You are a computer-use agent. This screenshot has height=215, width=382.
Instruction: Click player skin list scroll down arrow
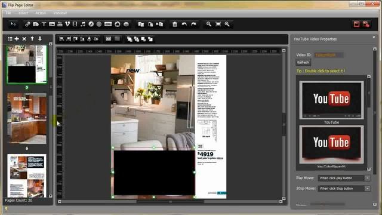coord(369,169)
